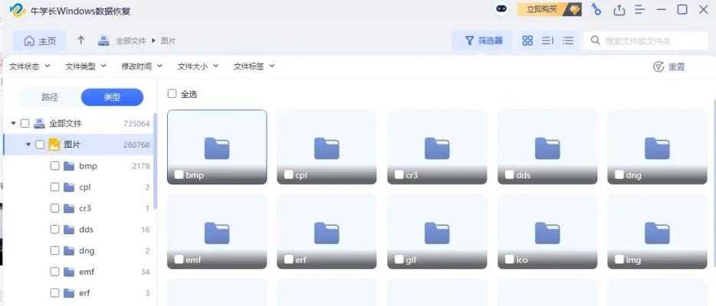The image size is (716, 306).
Task: Click the main grid vertical scrollbar
Action: point(714,182)
